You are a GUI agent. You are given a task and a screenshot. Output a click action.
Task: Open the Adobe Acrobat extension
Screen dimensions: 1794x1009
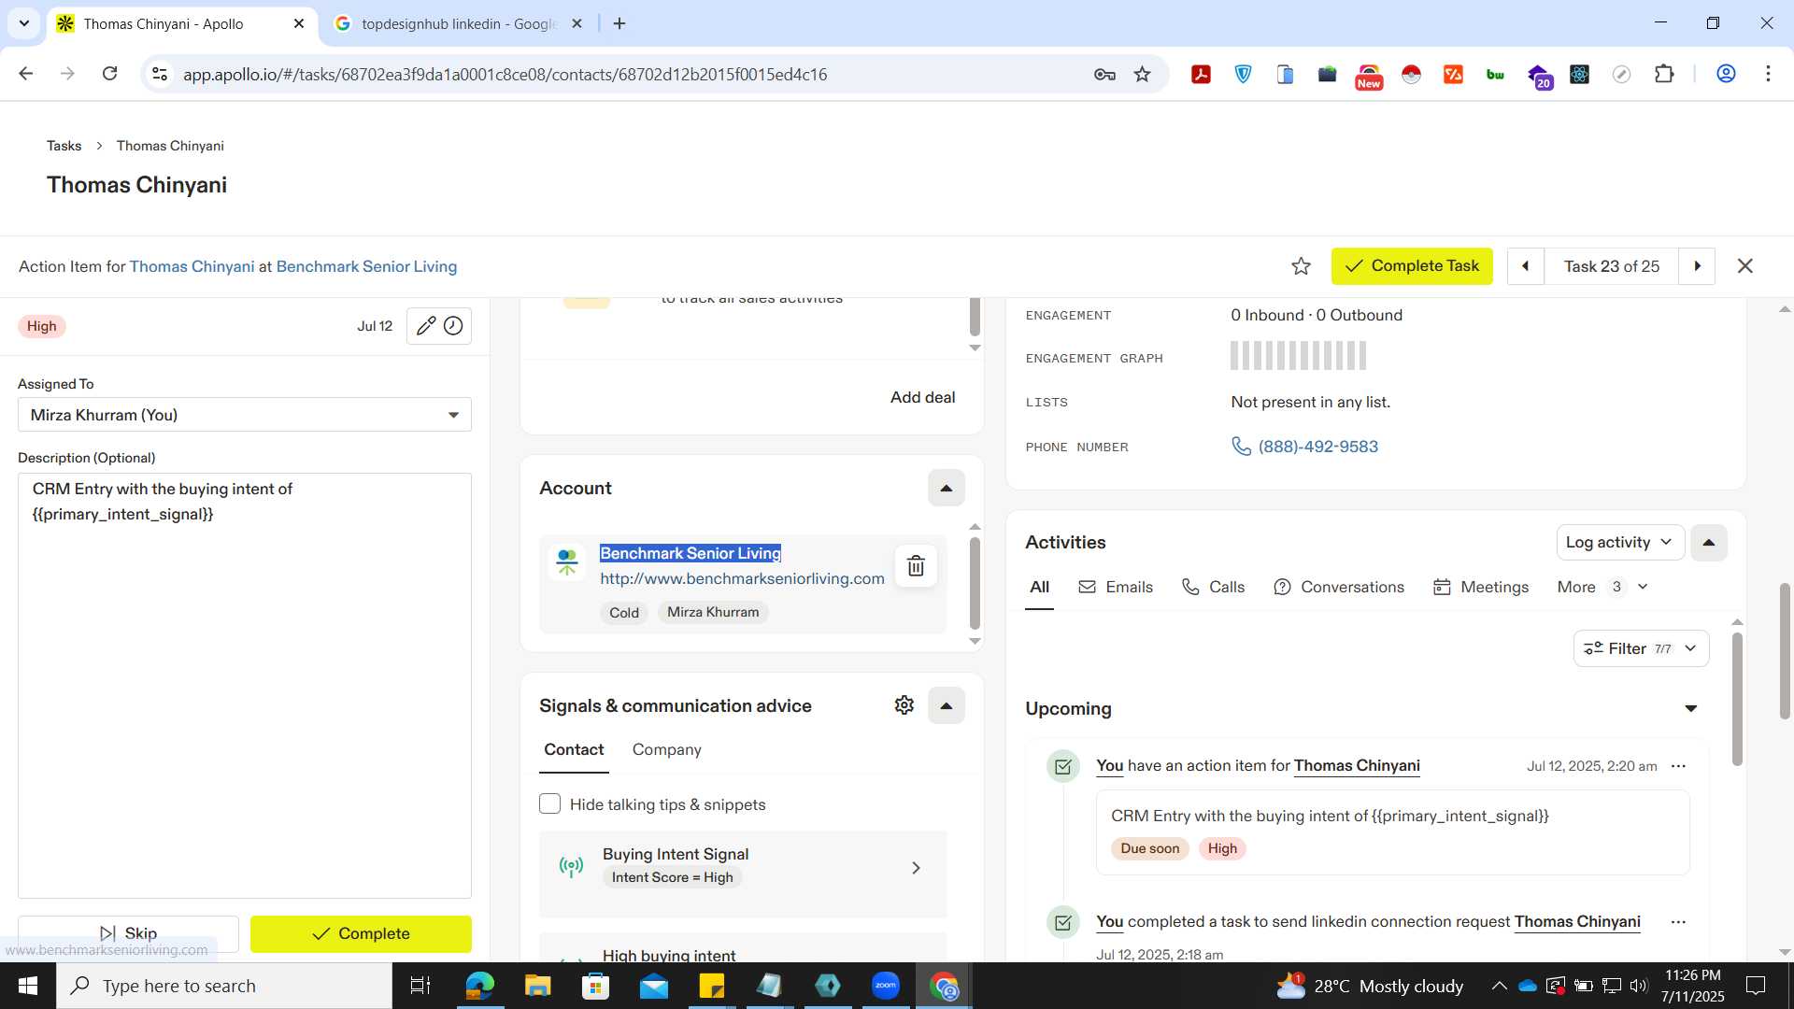coord(1201,75)
